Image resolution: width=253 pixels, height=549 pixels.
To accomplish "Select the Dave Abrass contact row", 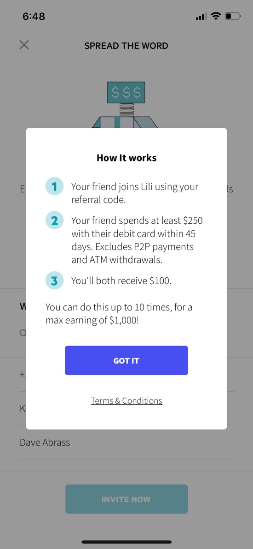I will pyautogui.click(x=126, y=442).
